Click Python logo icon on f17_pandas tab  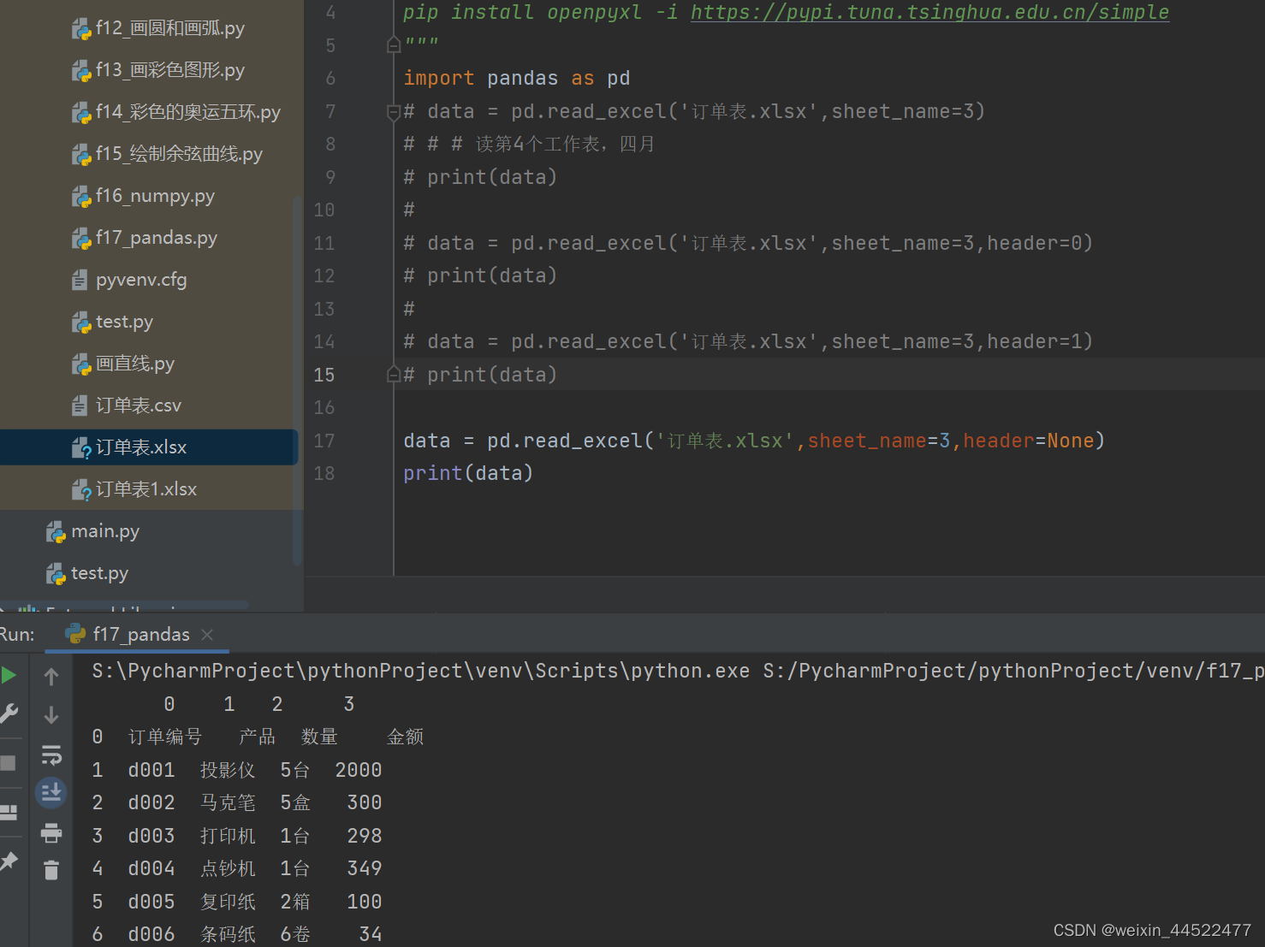75,634
